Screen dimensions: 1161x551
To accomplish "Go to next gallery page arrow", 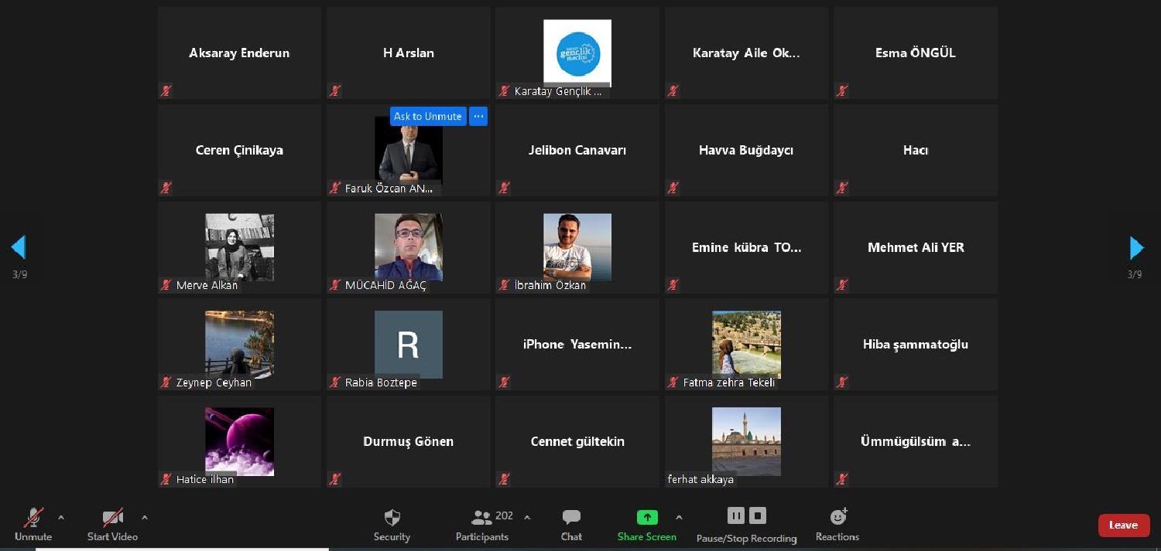I will point(1135,247).
